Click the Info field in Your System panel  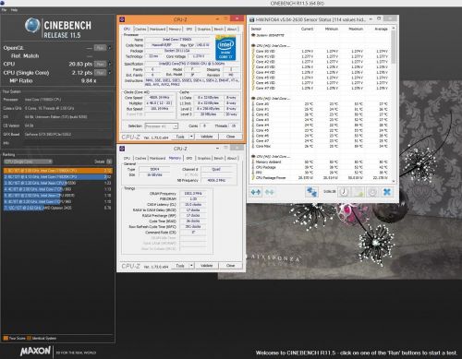pyautogui.click(x=67, y=143)
